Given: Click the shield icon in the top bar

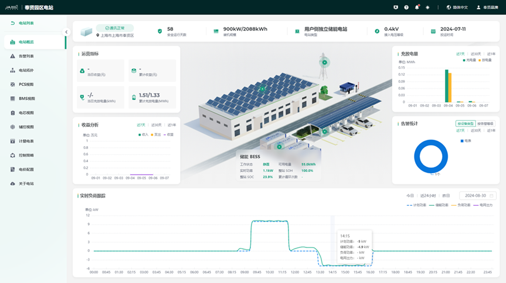Looking at the screenshot, I should coord(396,7).
